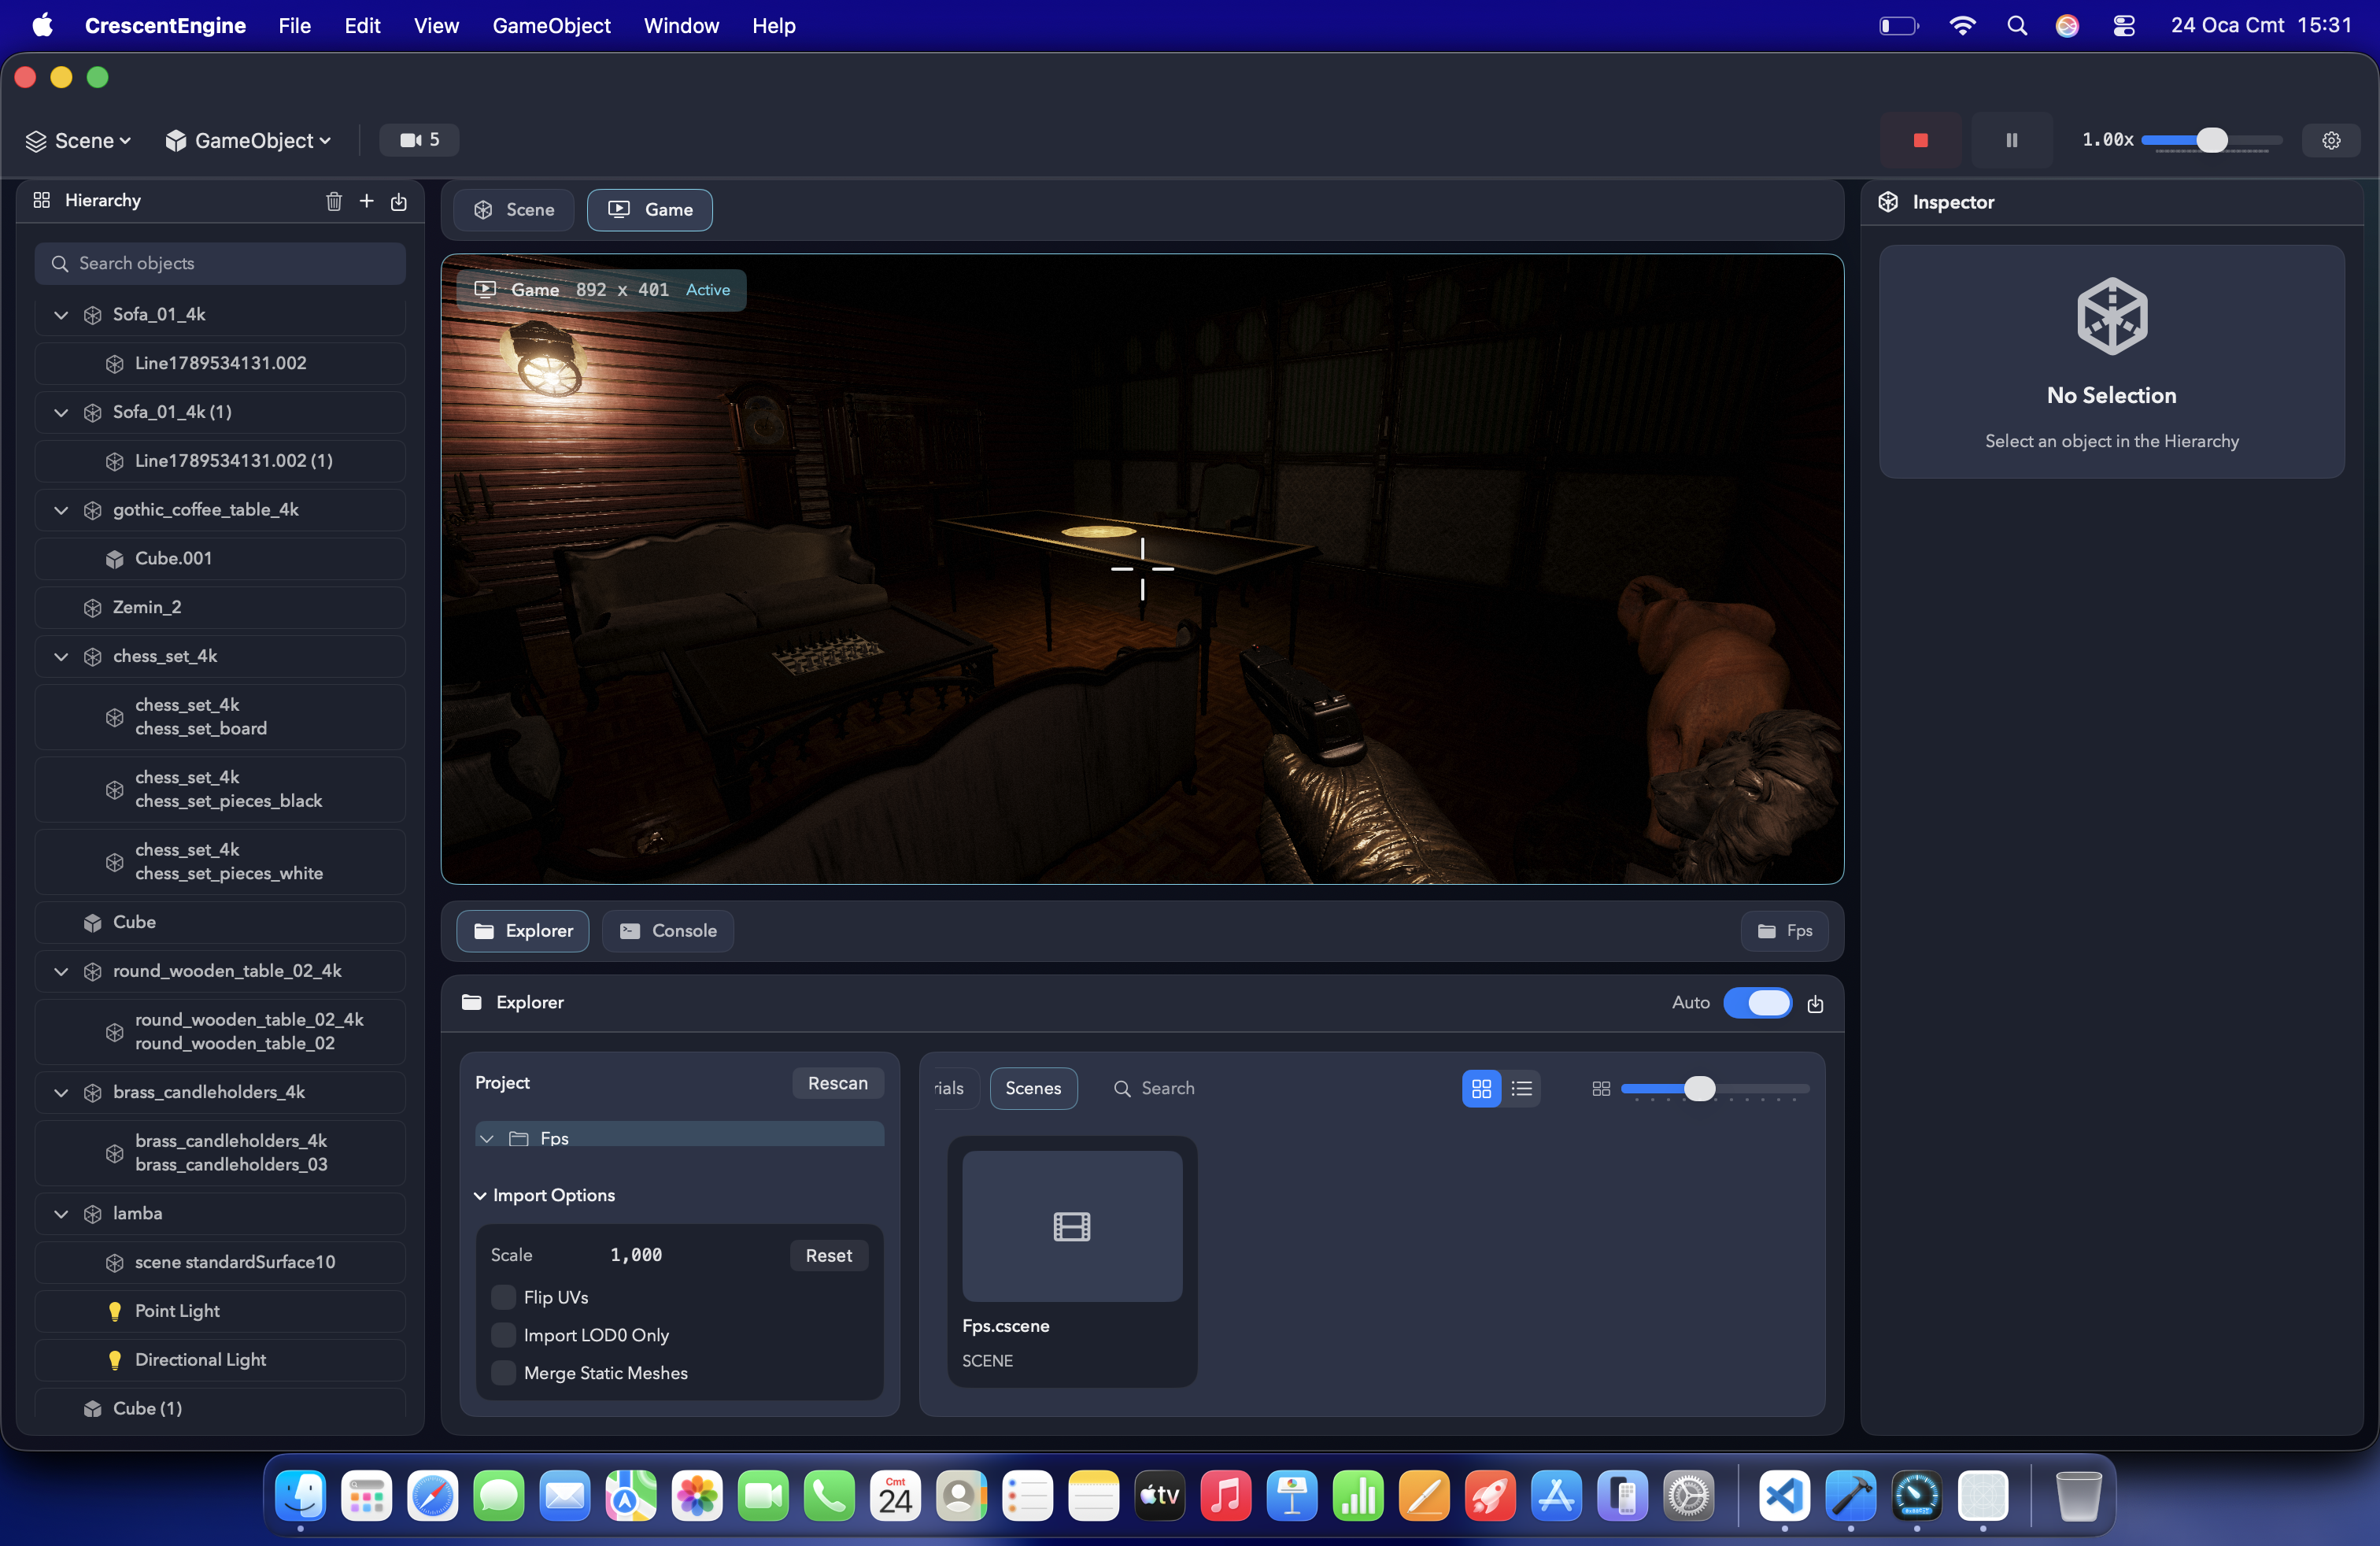Collapse the Import Options section
This screenshot has width=2380, height=1546.
[x=481, y=1195]
